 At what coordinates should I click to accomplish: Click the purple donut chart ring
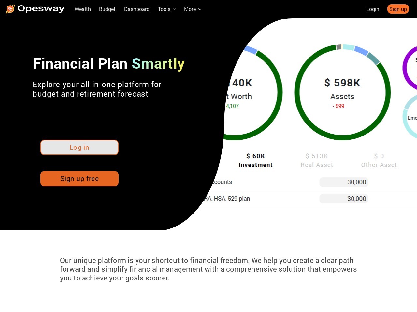pyautogui.click(x=410, y=68)
